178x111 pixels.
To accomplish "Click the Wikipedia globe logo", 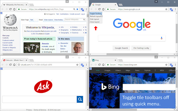I will (10, 20).
